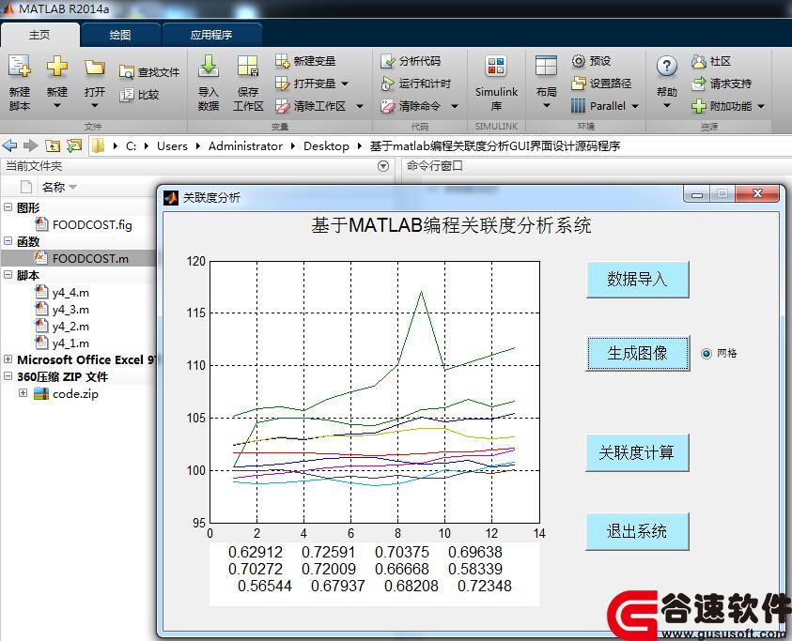Switch to the 应用程序 (Apps) tab
The width and height of the screenshot is (792, 641).
pos(211,35)
